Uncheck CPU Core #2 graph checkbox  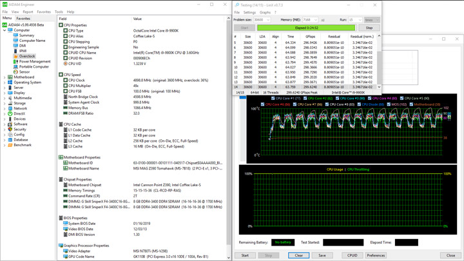click(305, 98)
